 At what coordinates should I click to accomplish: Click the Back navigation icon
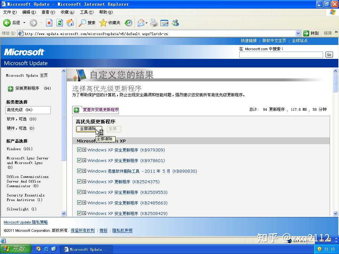click(7, 23)
